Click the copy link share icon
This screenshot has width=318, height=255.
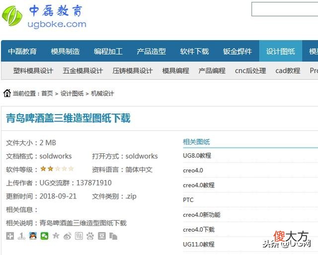(113, 236)
